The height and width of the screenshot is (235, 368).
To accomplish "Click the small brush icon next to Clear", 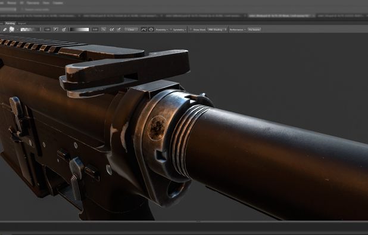I will click(x=119, y=30).
